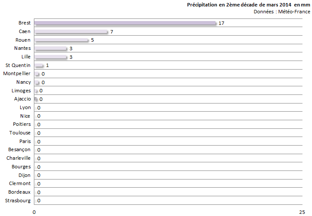This screenshot has width=312, height=216.
Task: Click the Strasbourg city label
Action: coord(18,201)
